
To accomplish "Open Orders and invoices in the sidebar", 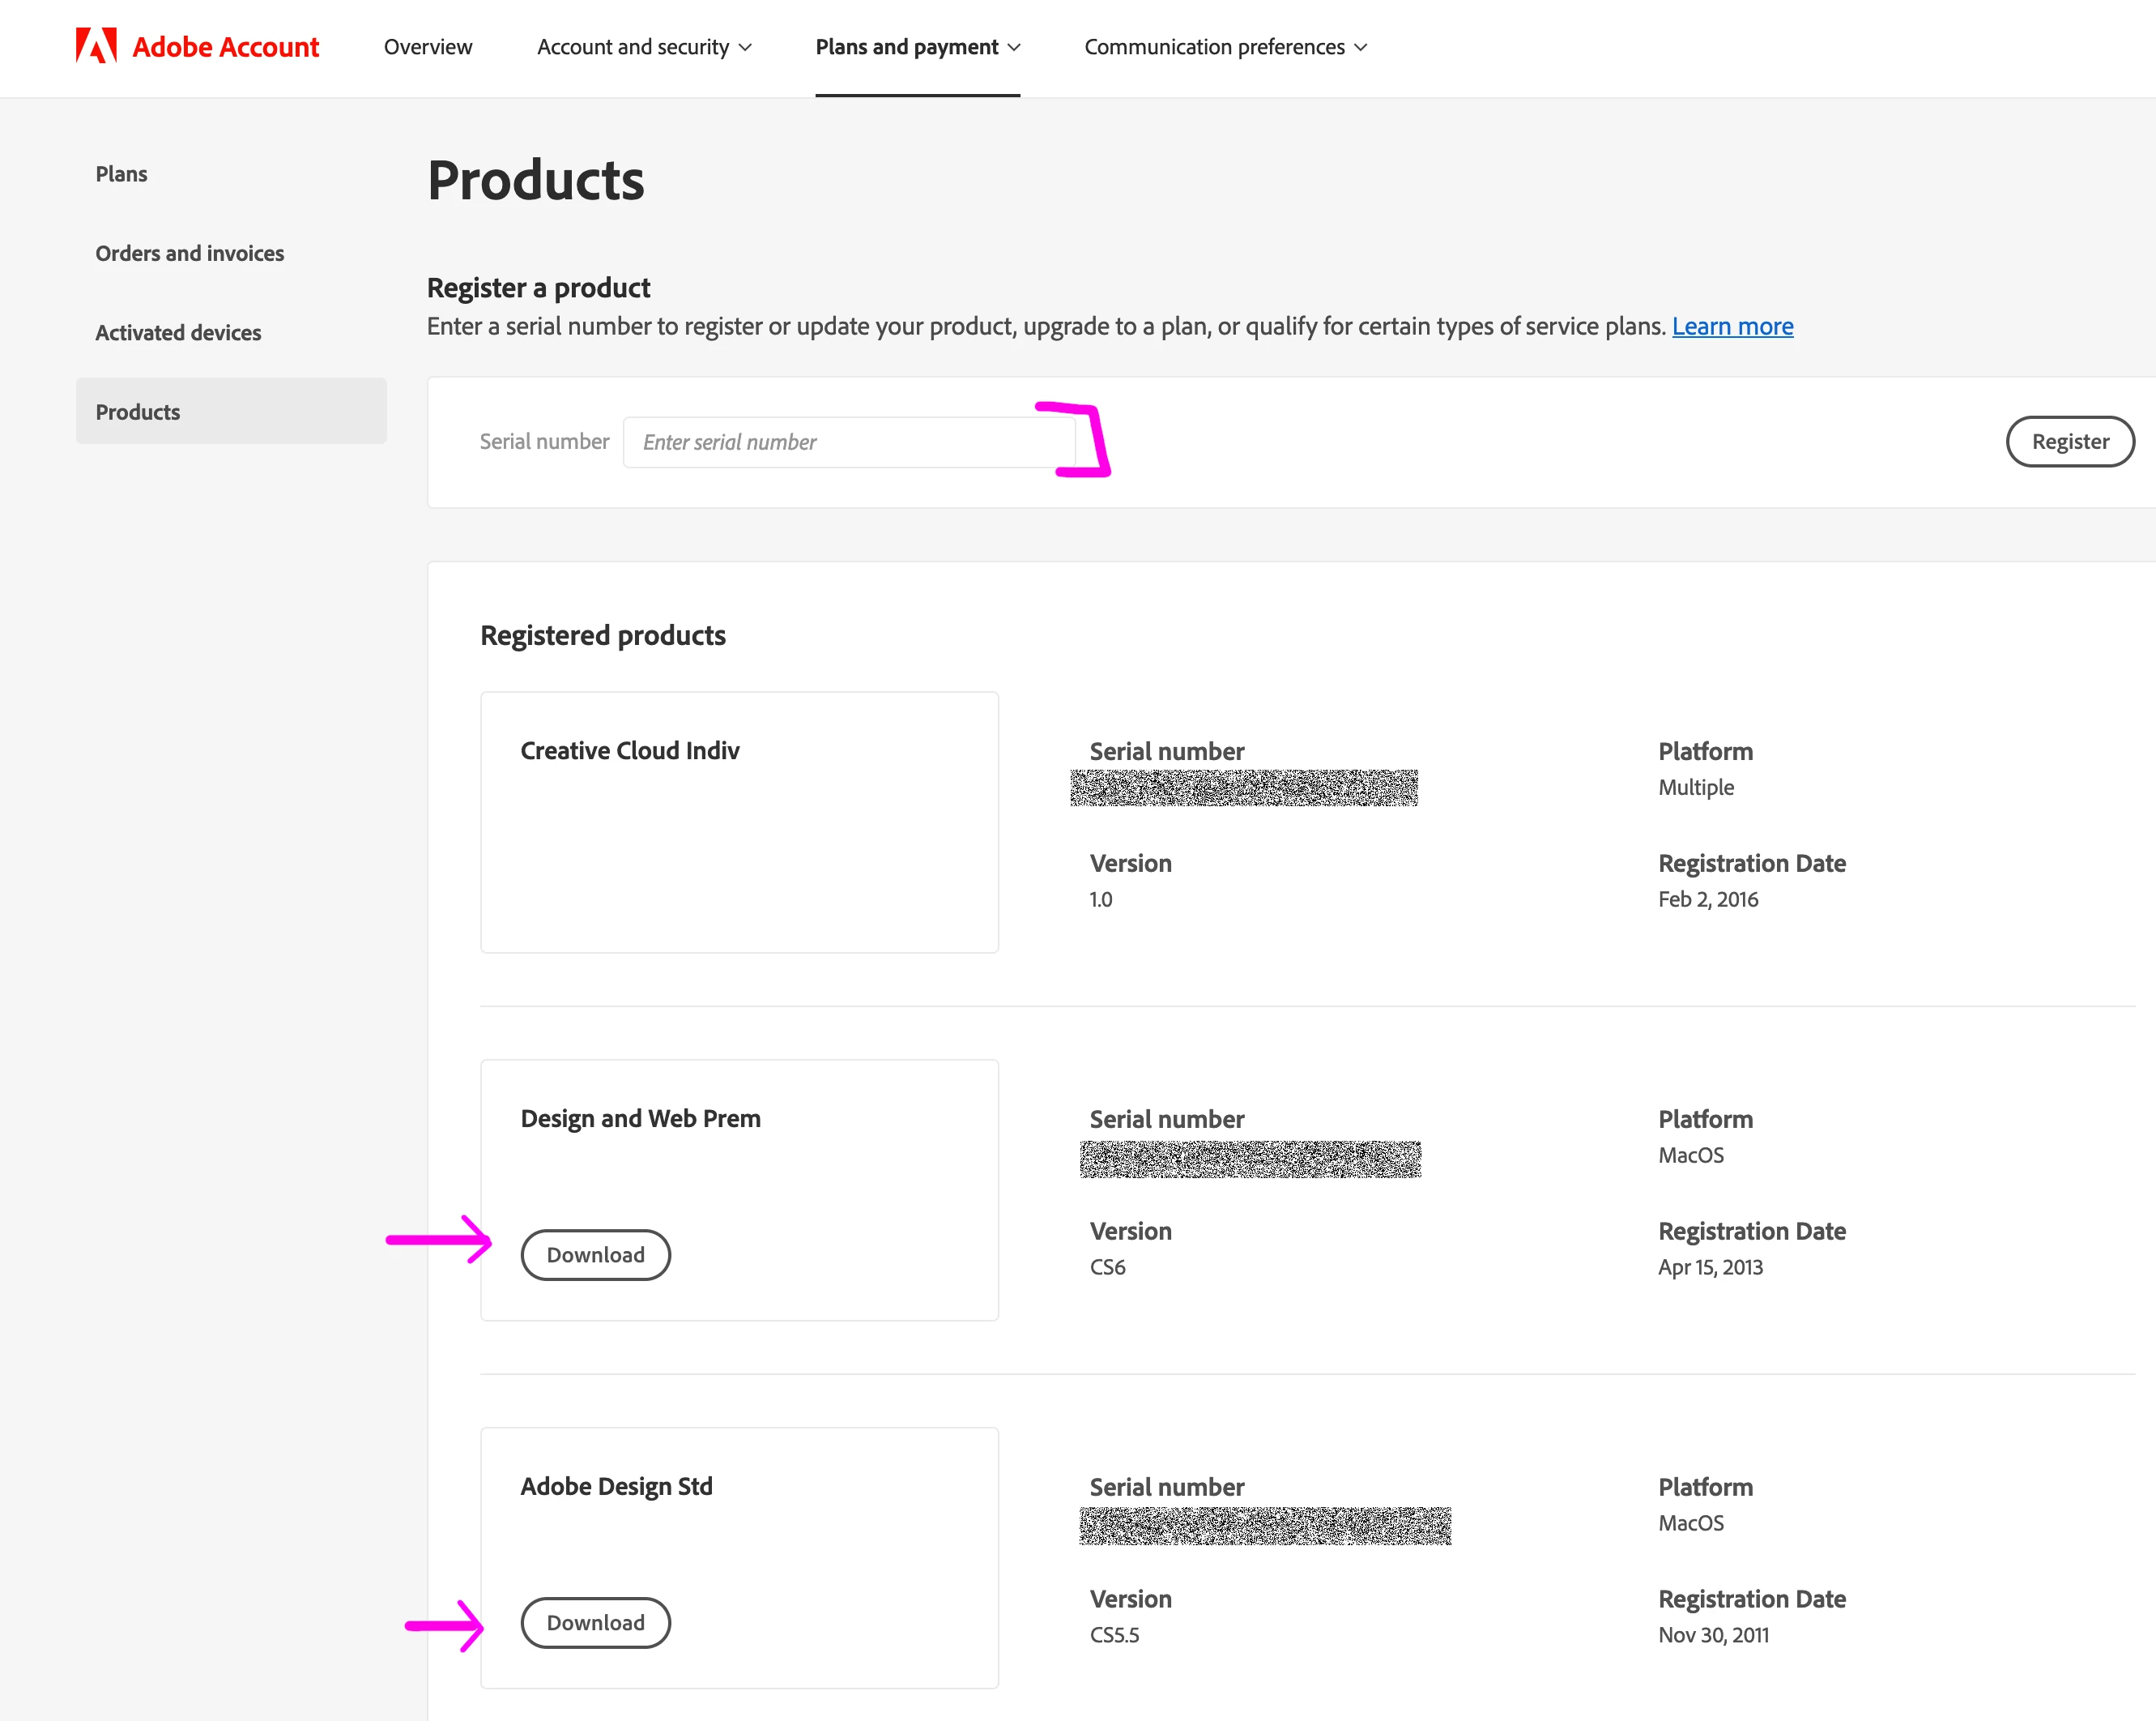I will 189,253.
